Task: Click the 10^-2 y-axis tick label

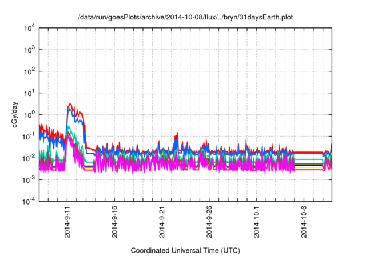Action: coord(29,158)
